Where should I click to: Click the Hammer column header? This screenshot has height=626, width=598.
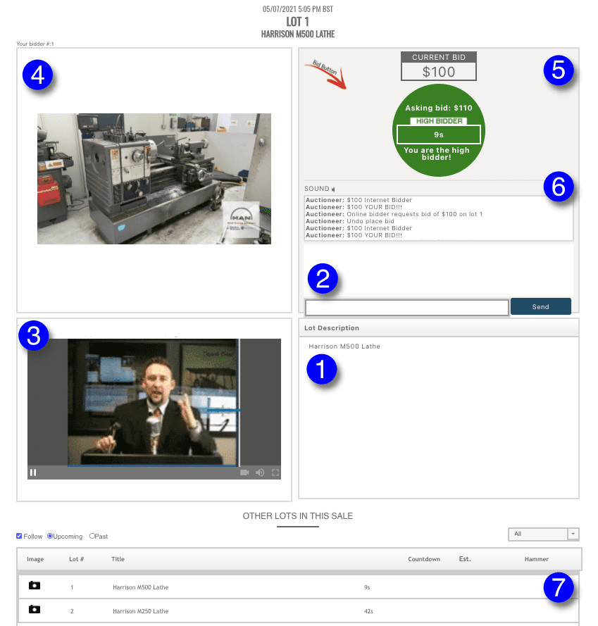point(536,558)
